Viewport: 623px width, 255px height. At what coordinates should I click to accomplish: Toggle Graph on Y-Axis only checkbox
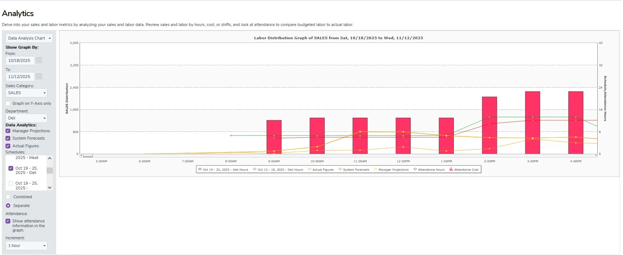tap(8, 103)
